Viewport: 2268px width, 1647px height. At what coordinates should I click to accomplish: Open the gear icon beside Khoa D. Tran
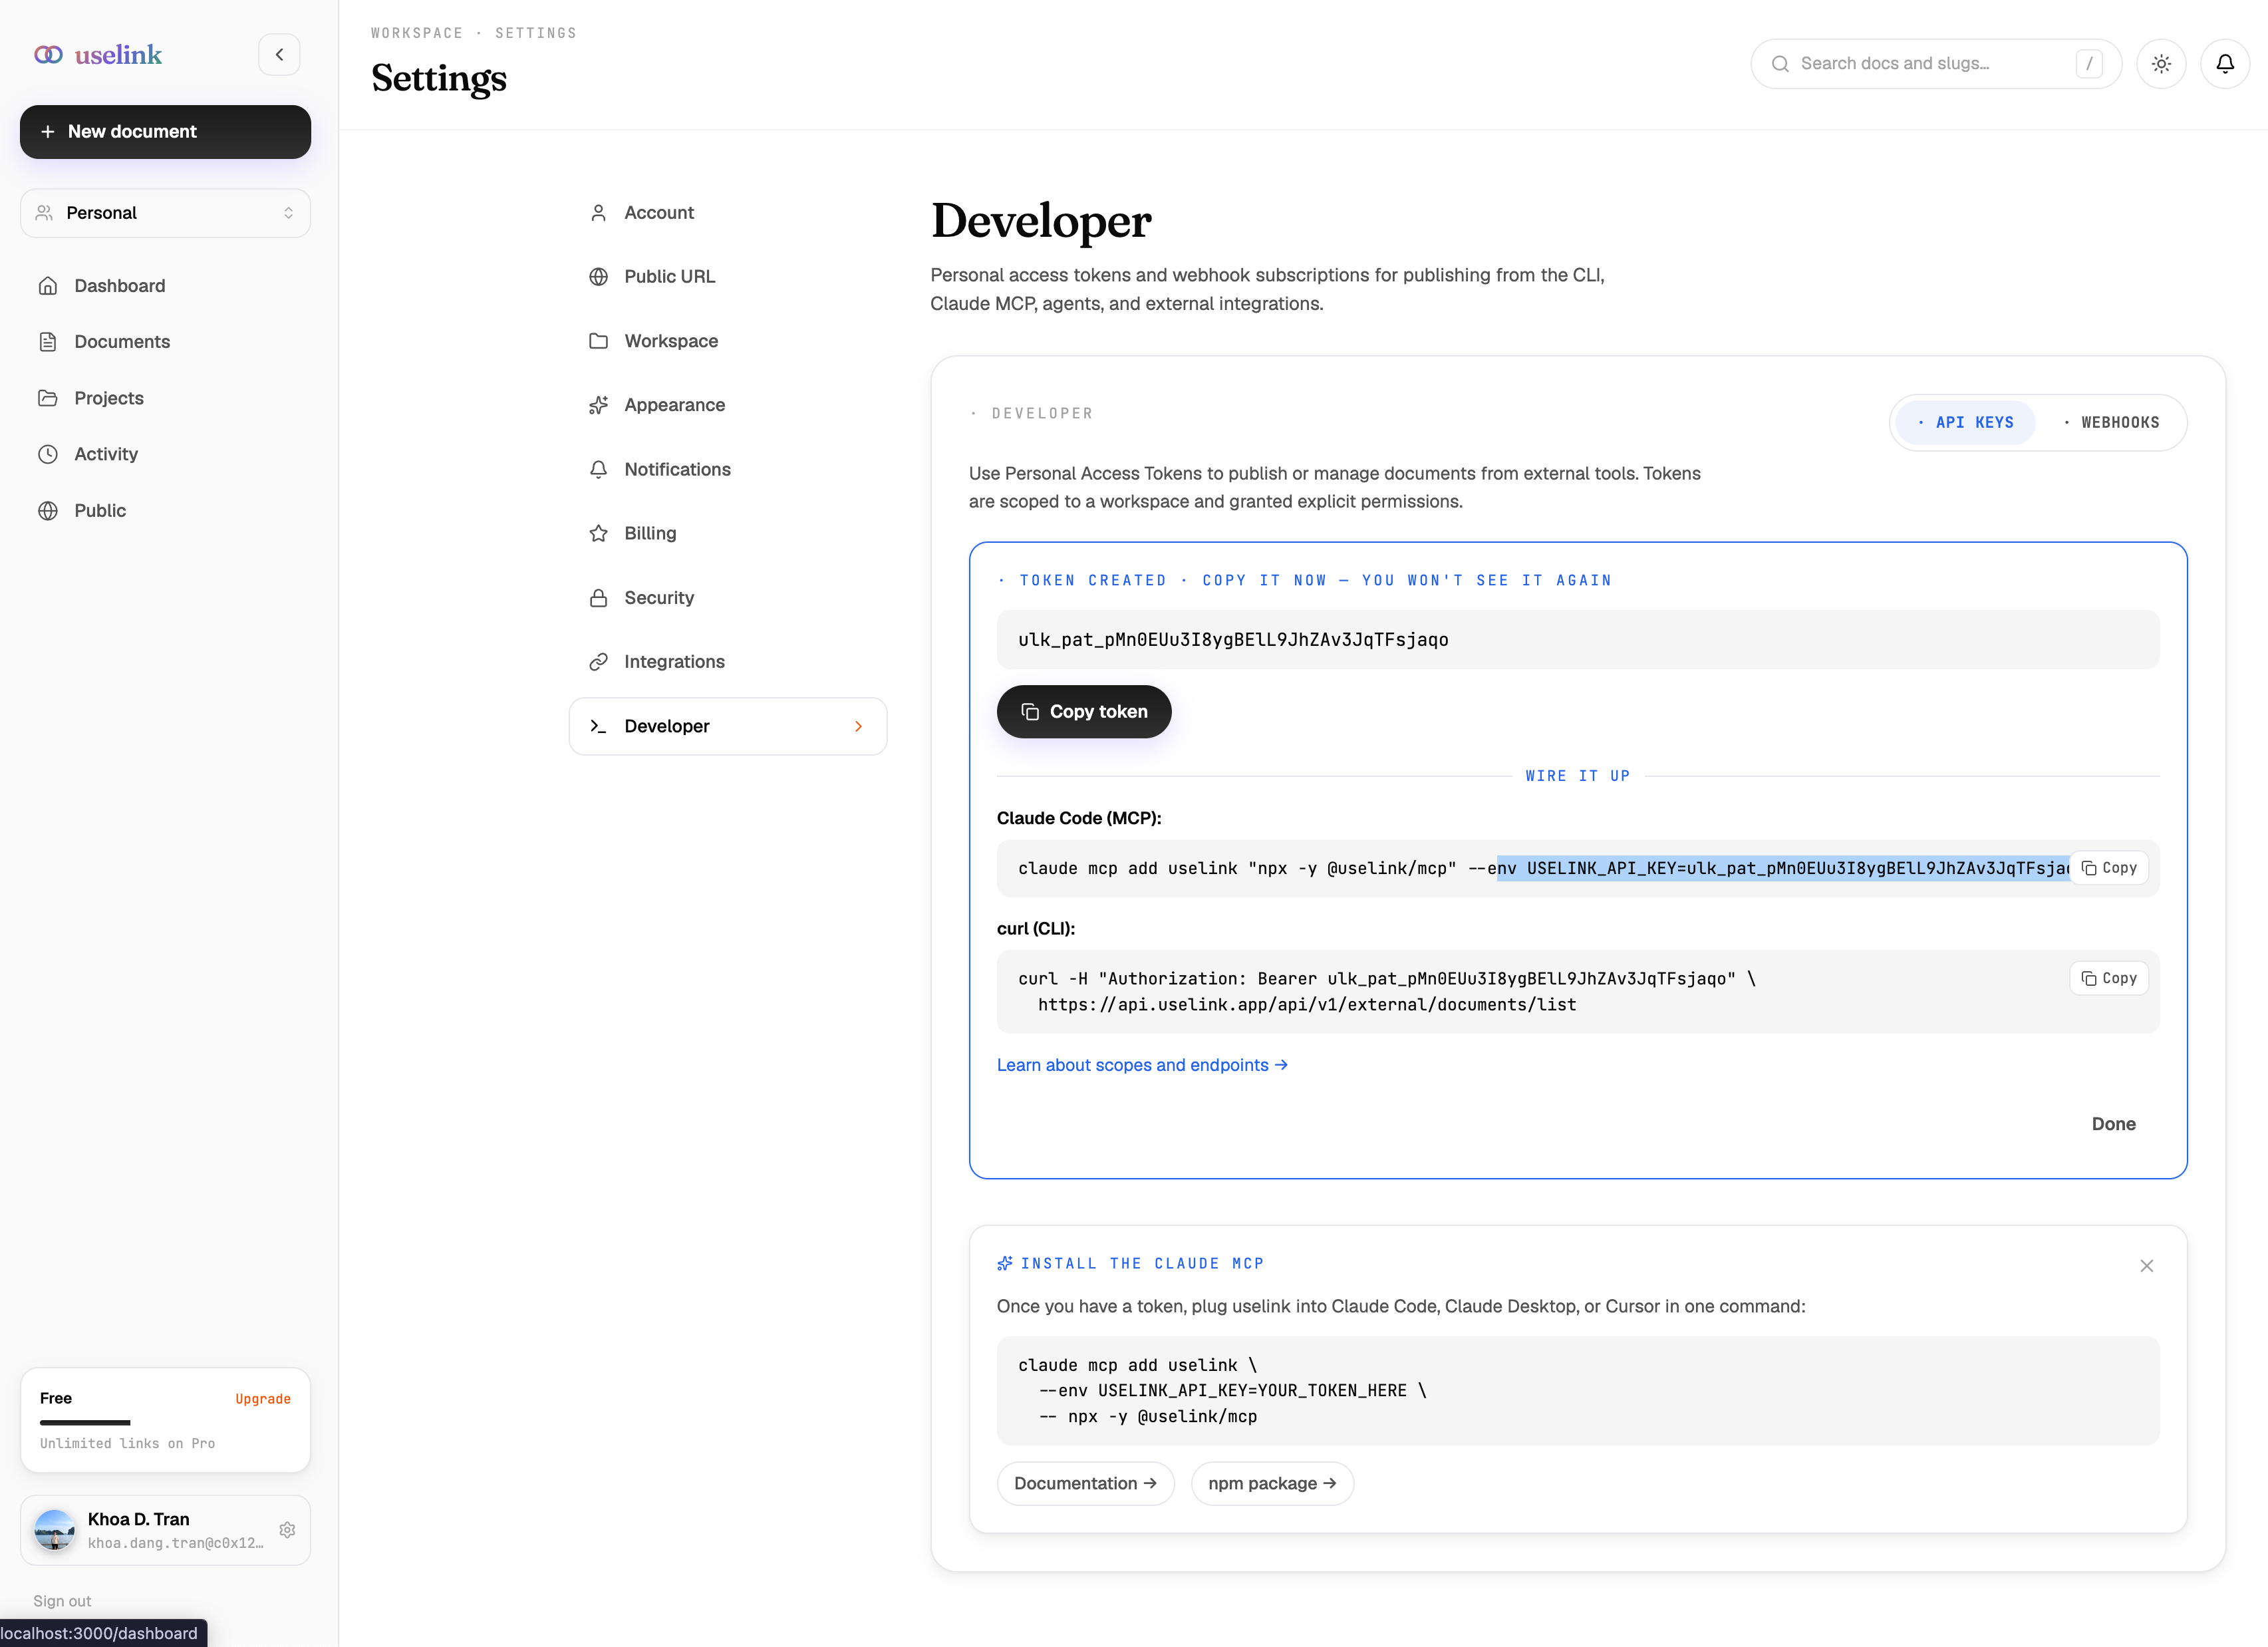coord(288,1530)
